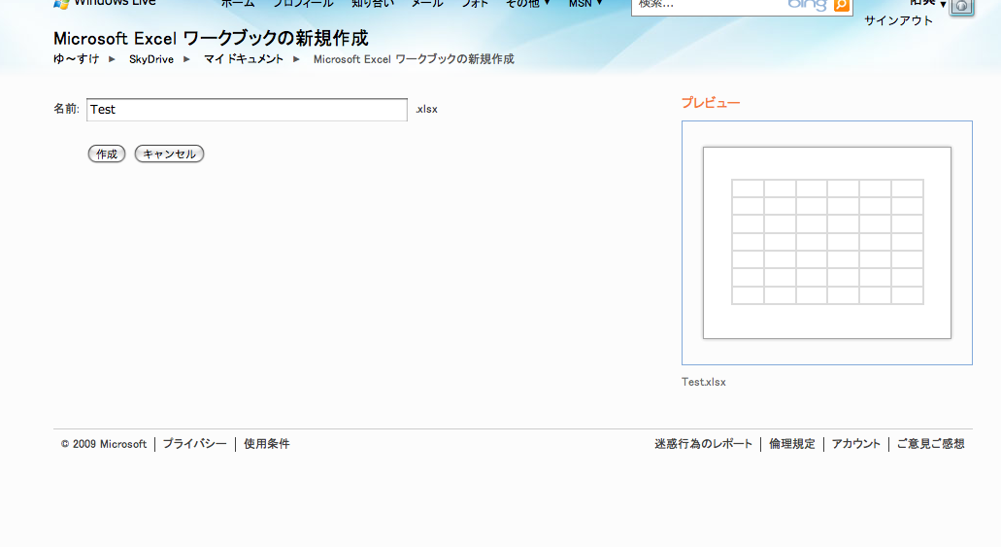
Task: Click the orange Bing search icon
Action: (842, 5)
